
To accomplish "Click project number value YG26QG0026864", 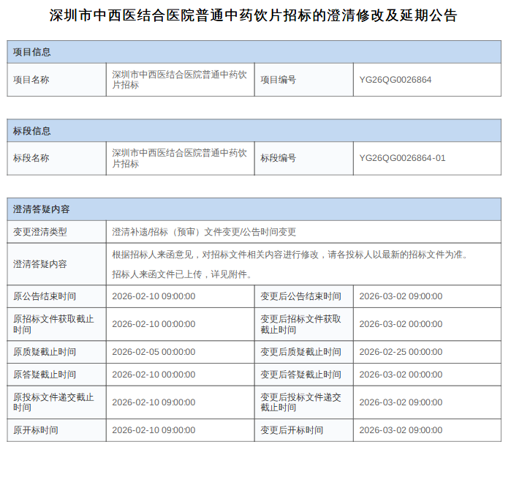I will tap(395, 80).
